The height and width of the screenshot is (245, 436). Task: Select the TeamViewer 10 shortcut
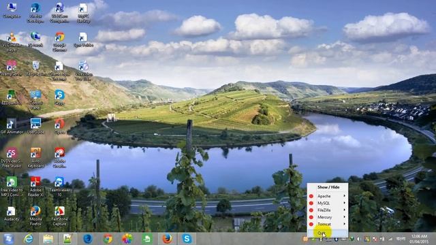(x=59, y=186)
